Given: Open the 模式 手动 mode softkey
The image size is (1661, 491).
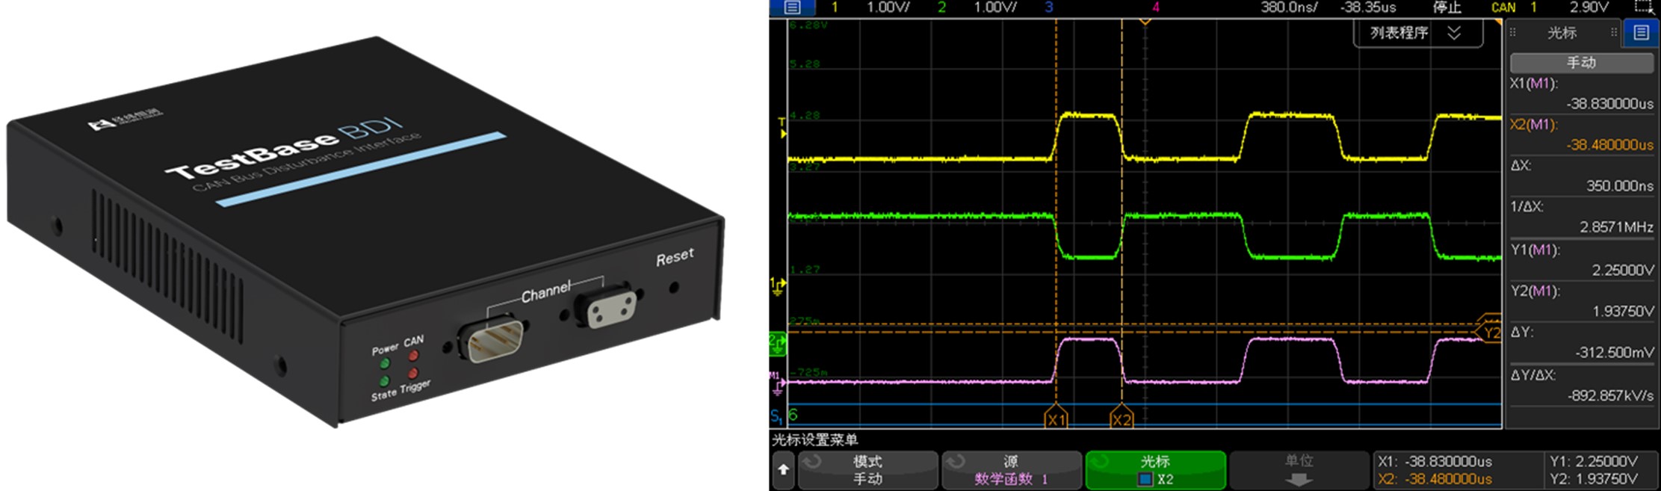Looking at the screenshot, I should coord(867,470).
